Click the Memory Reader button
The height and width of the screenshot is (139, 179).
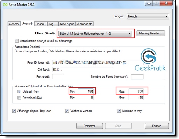click(151, 33)
